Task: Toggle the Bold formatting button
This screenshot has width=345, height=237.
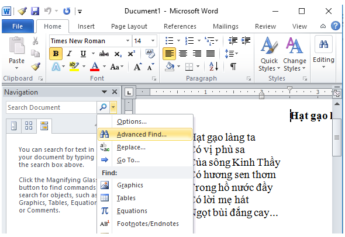Action: pyautogui.click(x=56, y=54)
